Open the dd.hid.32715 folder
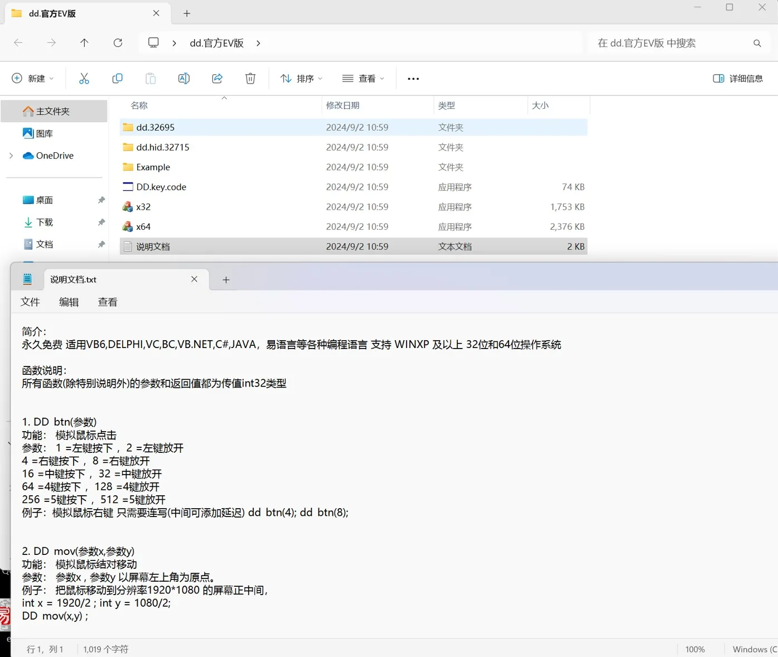The image size is (778, 657). tap(162, 147)
